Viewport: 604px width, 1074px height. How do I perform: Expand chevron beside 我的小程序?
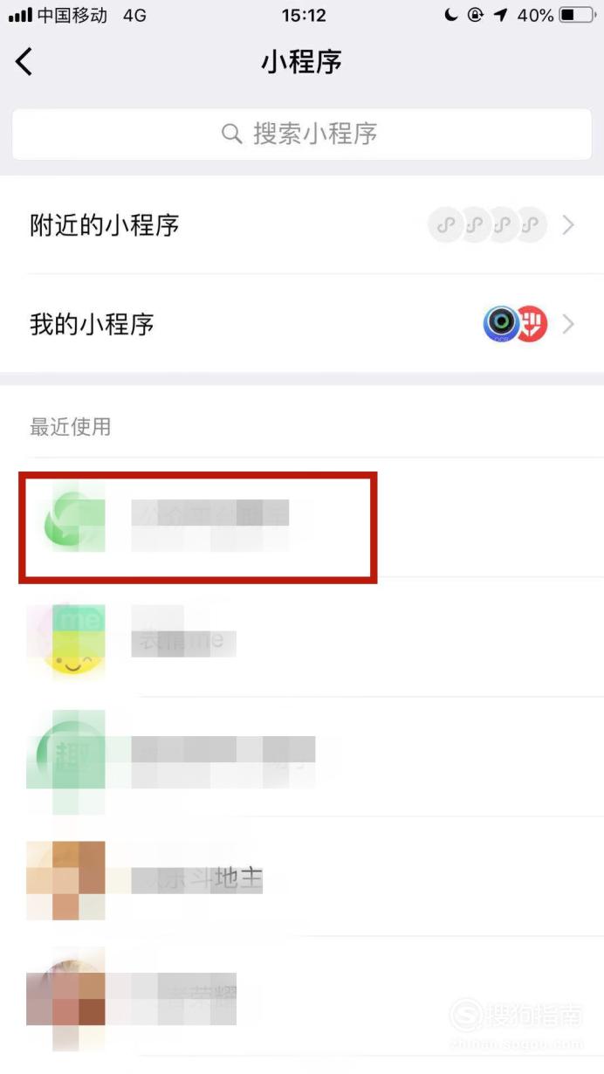[568, 325]
